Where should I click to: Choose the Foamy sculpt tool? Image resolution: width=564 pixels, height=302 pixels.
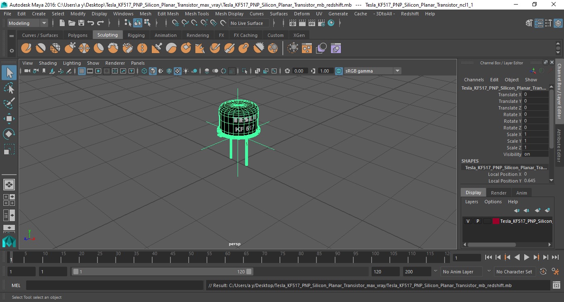113,49
